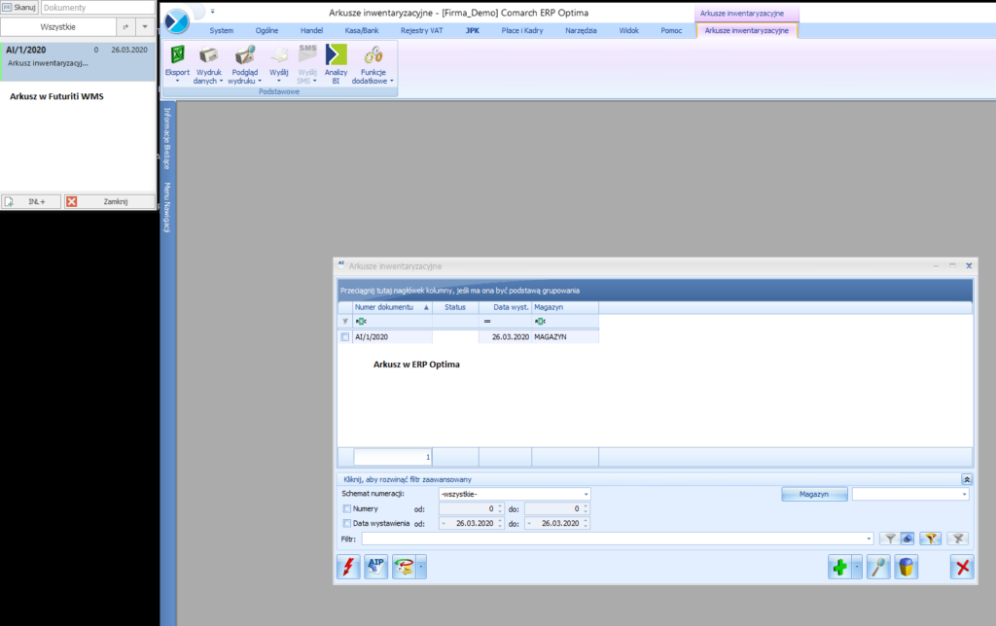The image size is (996, 626).
Task: Click the AIP document button
Action: [x=376, y=567]
